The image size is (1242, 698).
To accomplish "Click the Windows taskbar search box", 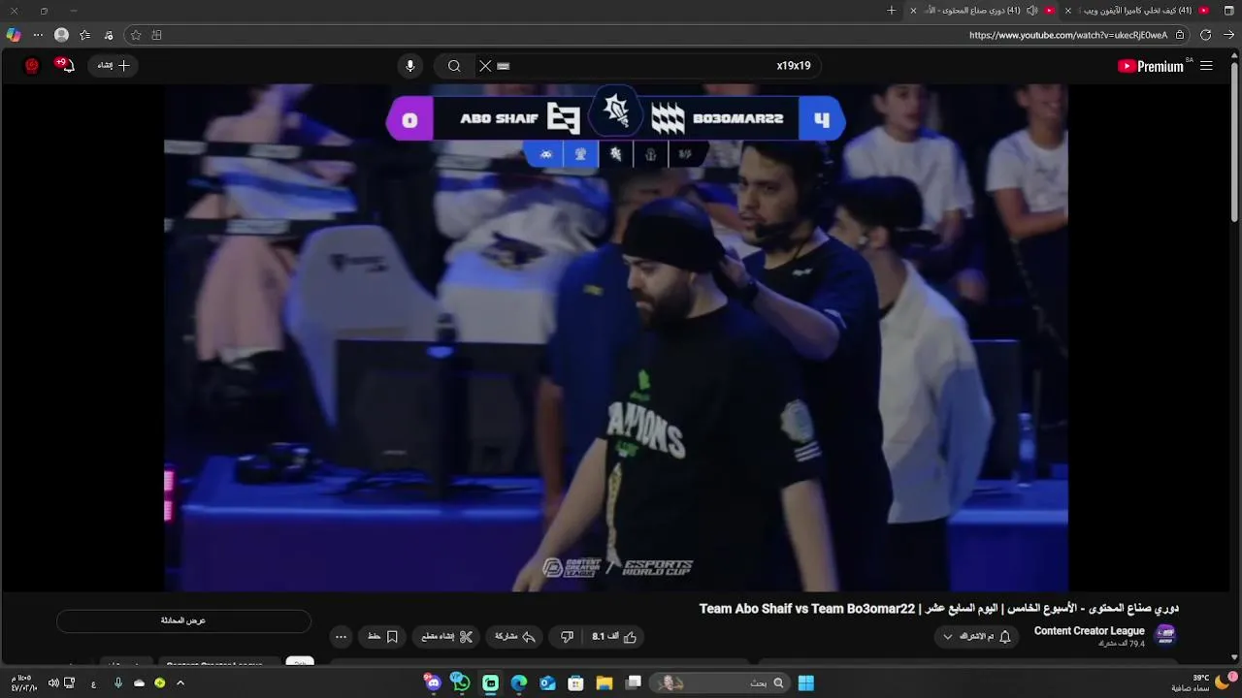I will pyautogui.click(x=719, y=683).
